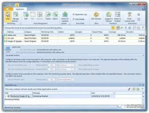Sort by Passed Pings column header
This screenshot has width=149, height=113.
pos(100,32)
